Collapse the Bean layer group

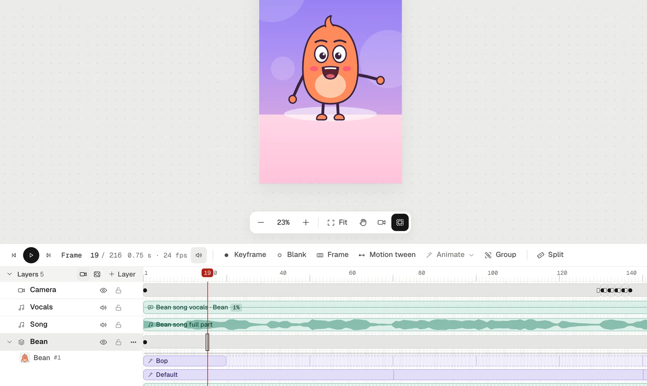pyautogui.click(x=9, y=342)
